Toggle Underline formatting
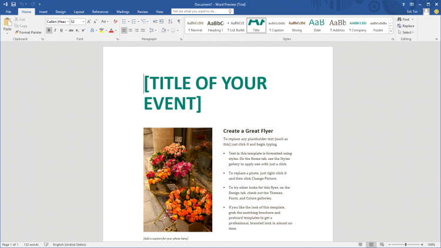This screenshot has width=441, height=248. pos(61,31)
